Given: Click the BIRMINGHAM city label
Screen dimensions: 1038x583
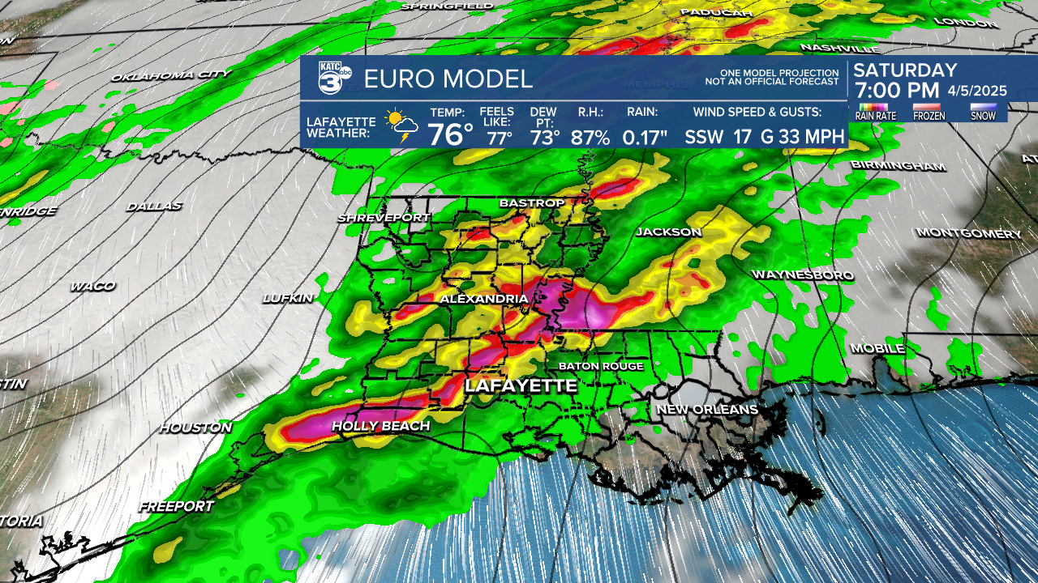Looking at the screenshot, I should pos(899,166).
